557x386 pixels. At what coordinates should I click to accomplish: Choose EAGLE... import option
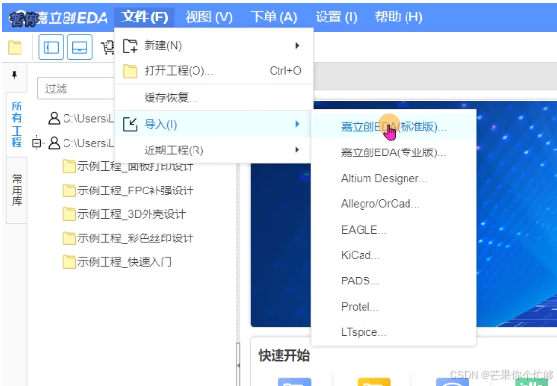(x=393, y=230)
